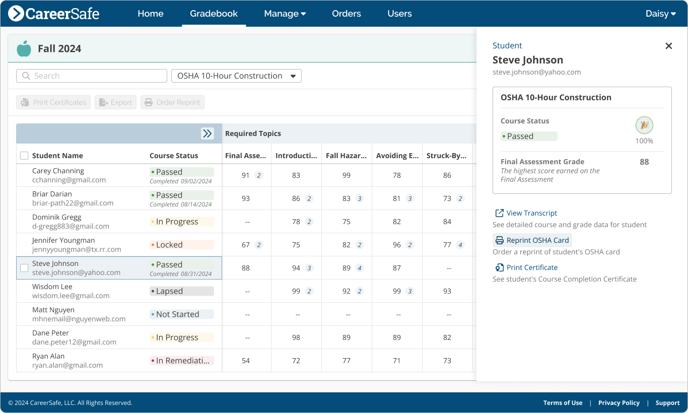Image resolution: width=688 pixels, height=413 pixels.
Task: Open the OSHA 10-Hour Construction course dropdown
Action: tap(236, 76)
